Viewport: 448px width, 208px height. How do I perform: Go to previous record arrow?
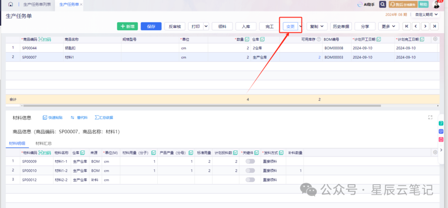[415, 26]
